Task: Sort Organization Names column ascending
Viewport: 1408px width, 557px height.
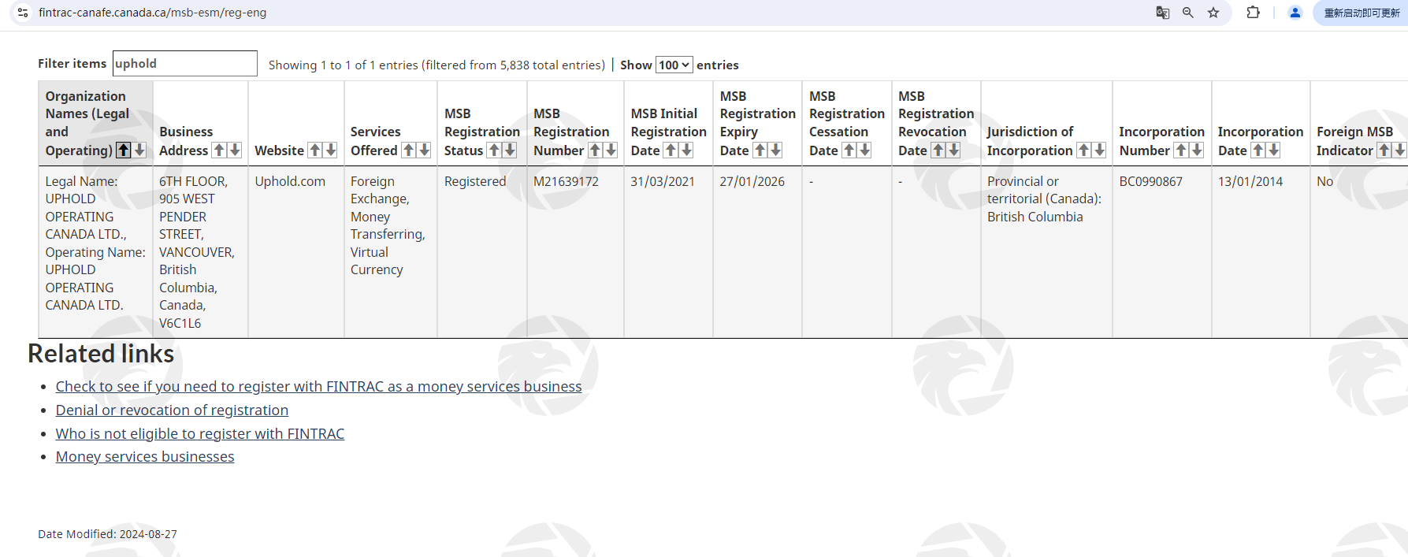Action: (x=124, y=150)
